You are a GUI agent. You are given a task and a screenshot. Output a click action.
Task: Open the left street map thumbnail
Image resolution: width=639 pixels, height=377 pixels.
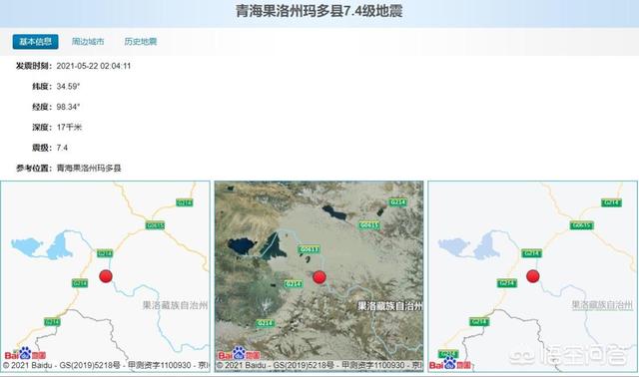105,276
